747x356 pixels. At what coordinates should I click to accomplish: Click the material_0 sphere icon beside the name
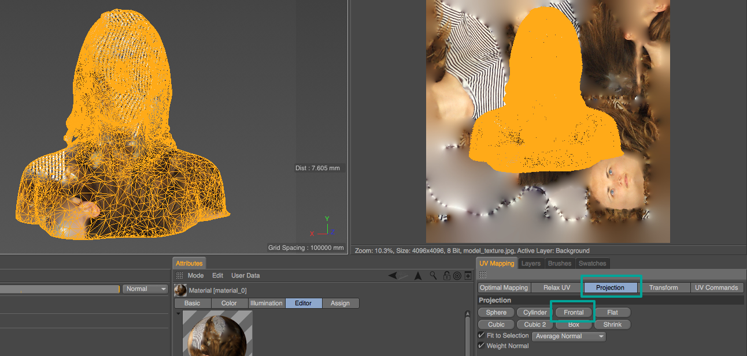point(180,290)
